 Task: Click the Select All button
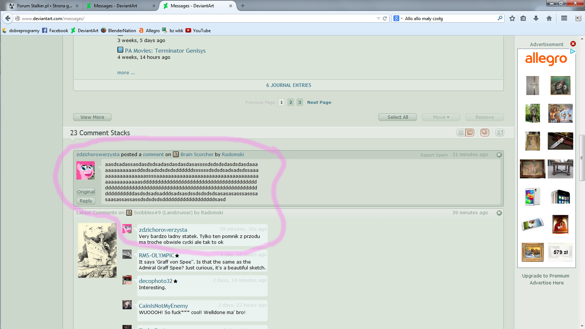pyautogui.click(x=397, y=117)
